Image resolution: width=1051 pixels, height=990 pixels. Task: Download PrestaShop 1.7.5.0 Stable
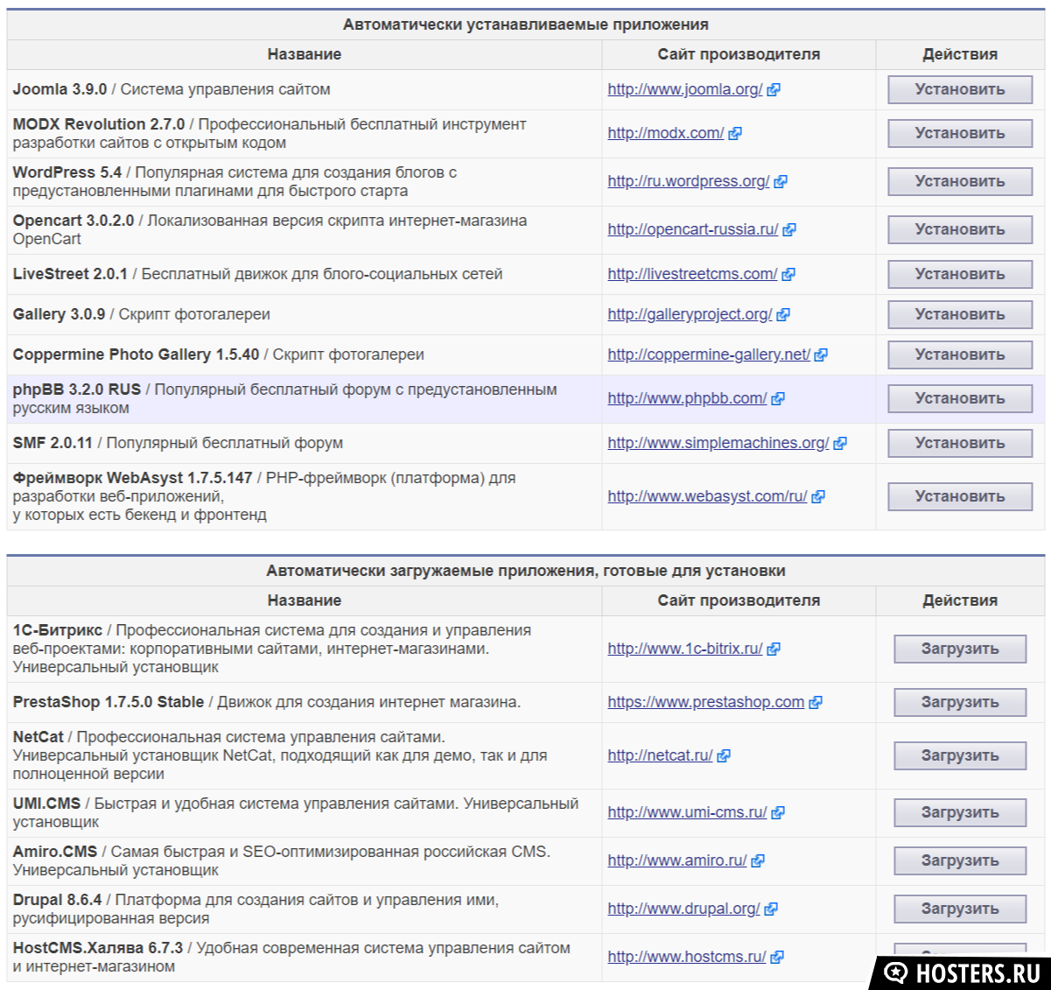pyautogui.click(x=960, y=702)
